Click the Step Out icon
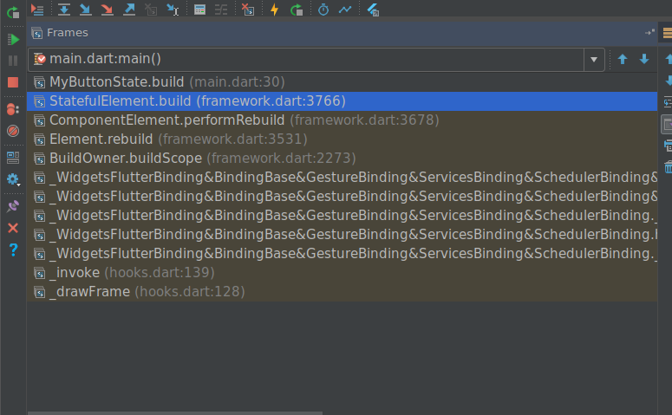This screenshot has height=415, width=672. [x=129, y=10]
